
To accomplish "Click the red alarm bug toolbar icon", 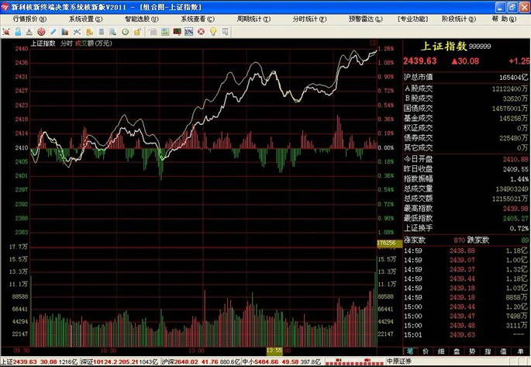I will (6, 32).
